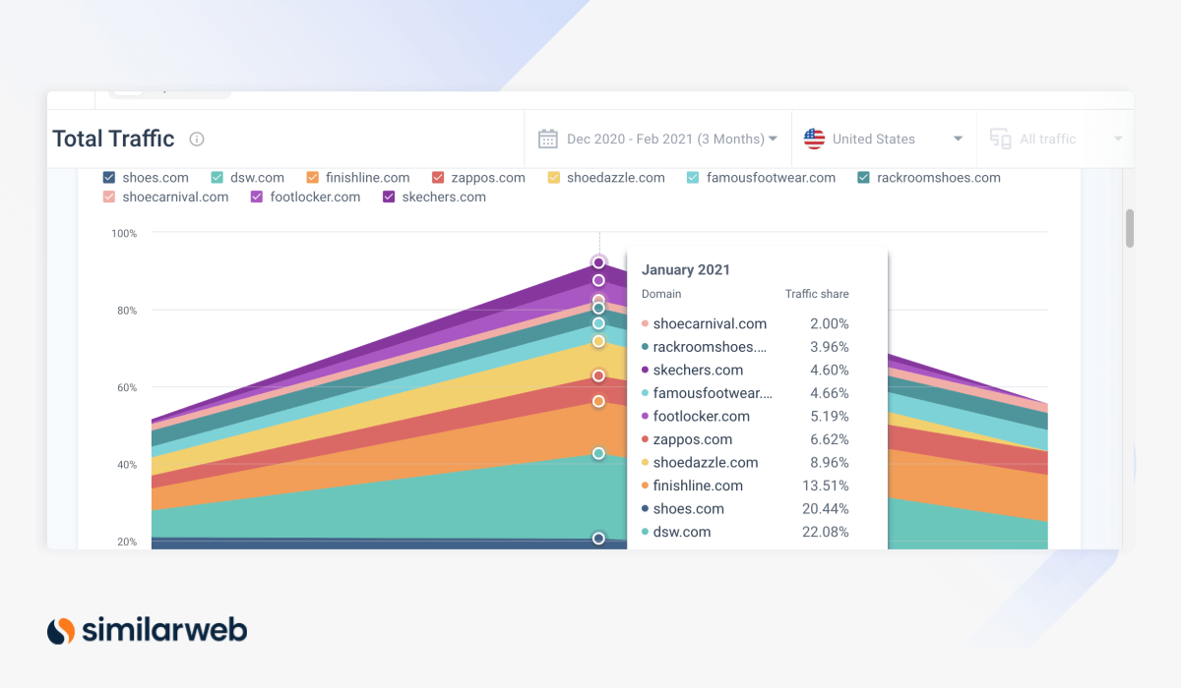Uncheck the skechers.com legend checkbox
1181x688 pixels.
(389, 197)
